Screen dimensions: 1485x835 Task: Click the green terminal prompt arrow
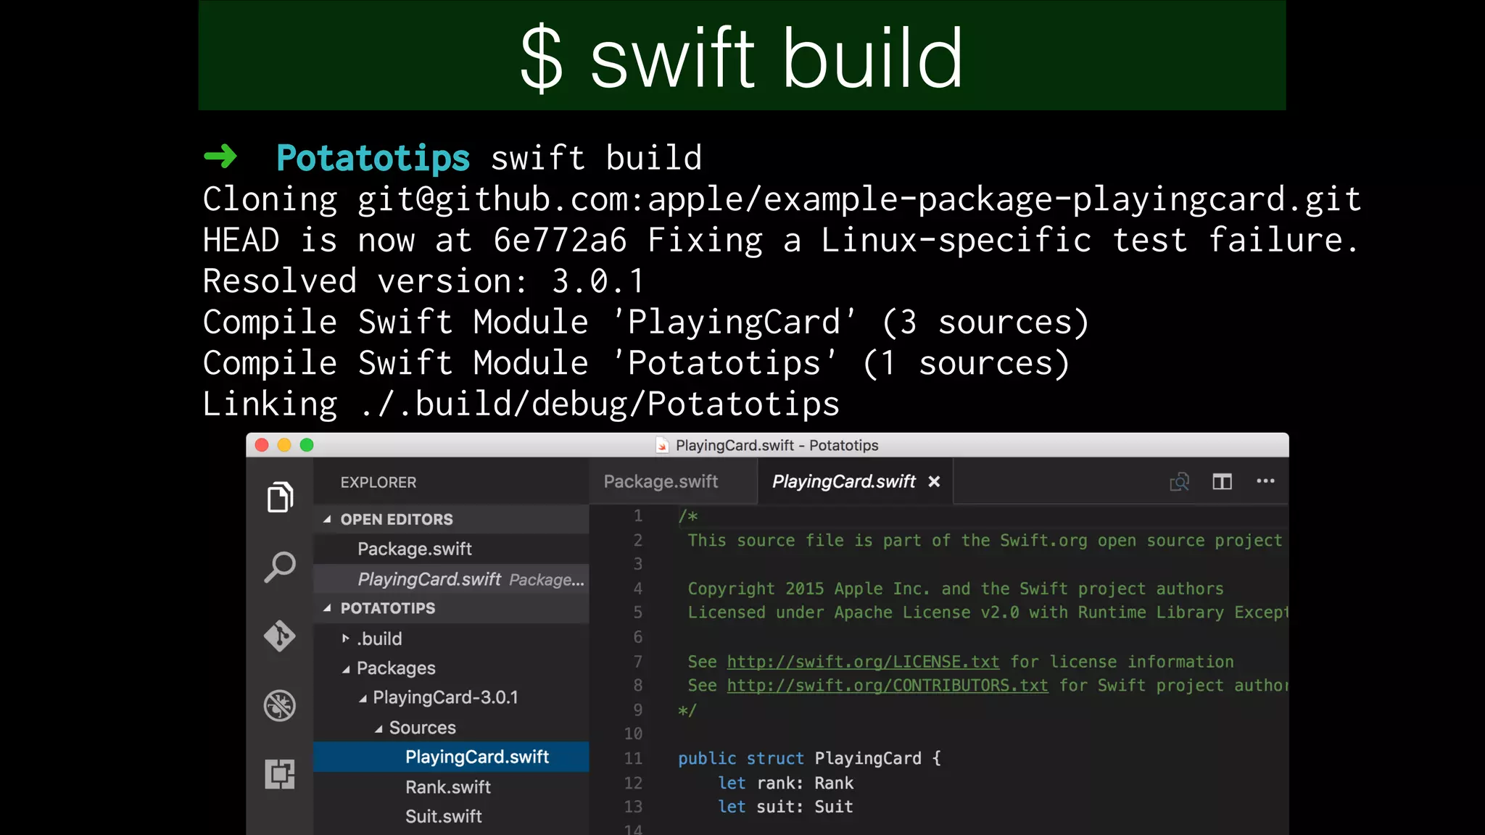220,157
